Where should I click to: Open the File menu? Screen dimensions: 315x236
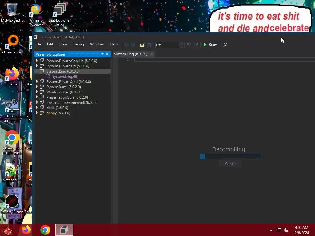click(x=38, y=44)
